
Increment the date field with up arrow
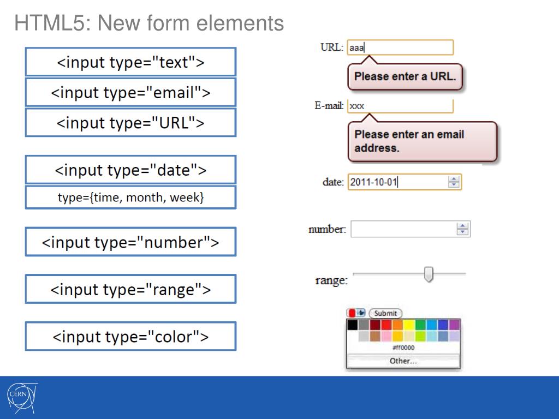(454, 179)
